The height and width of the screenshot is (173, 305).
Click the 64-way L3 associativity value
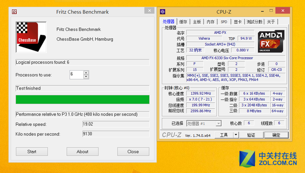tap(277, 111)
